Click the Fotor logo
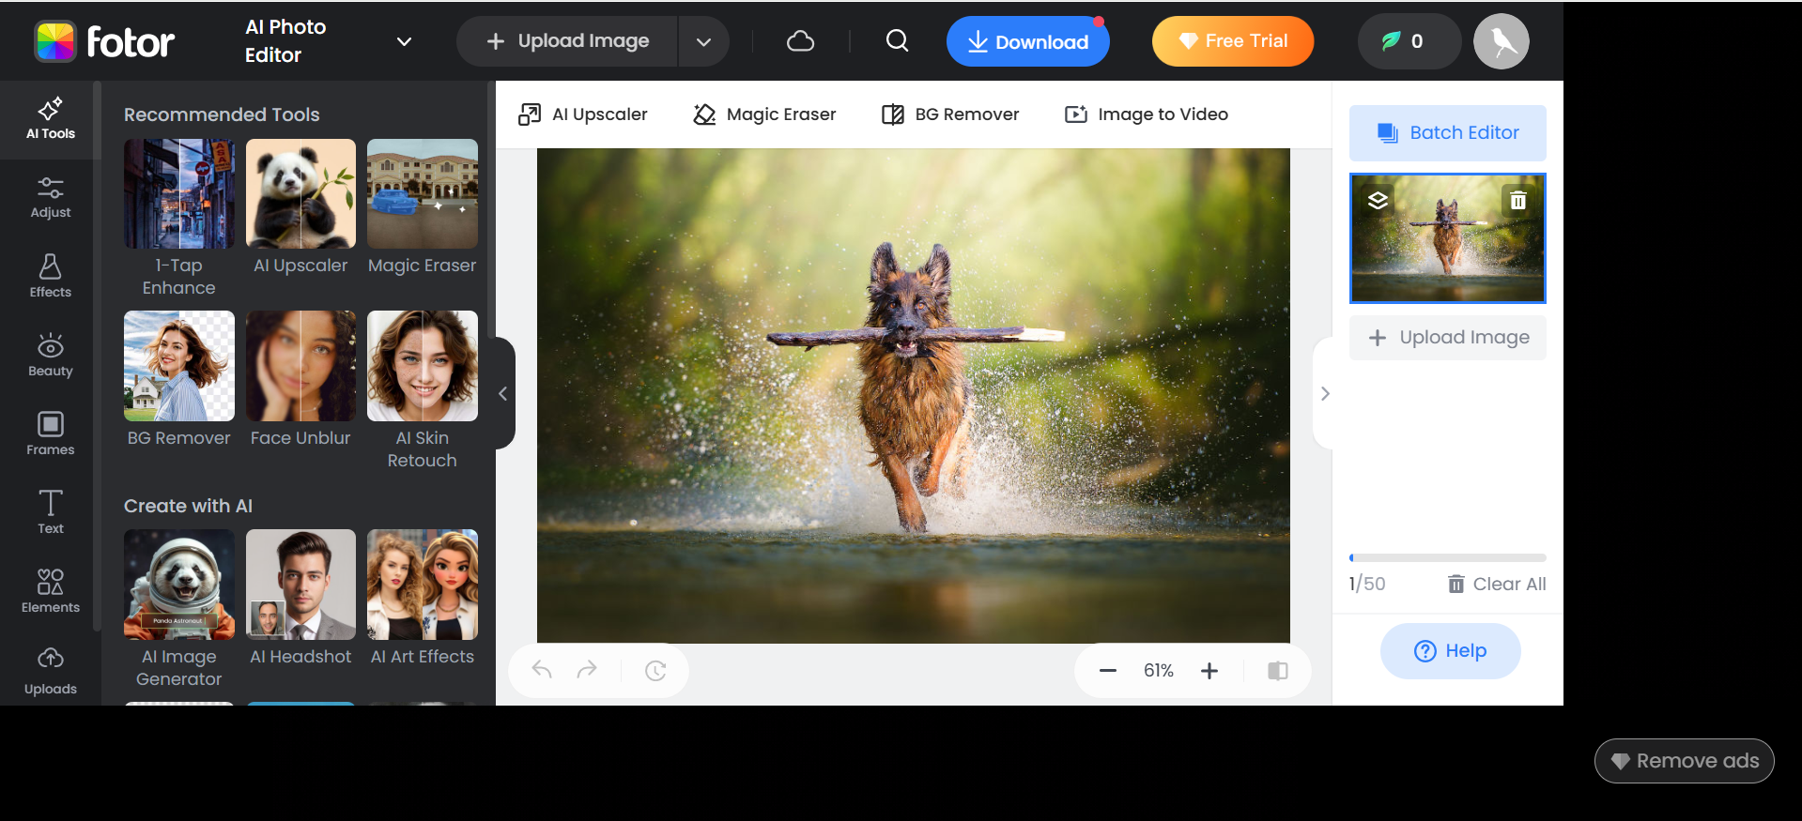1802x821 pixels. coord(104,41)
